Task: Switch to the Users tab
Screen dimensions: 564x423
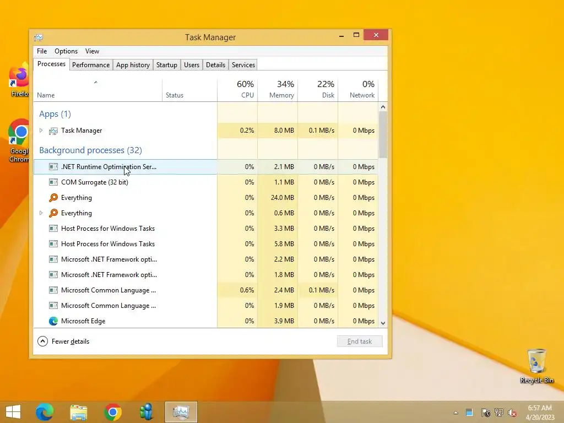Action: 191,65
